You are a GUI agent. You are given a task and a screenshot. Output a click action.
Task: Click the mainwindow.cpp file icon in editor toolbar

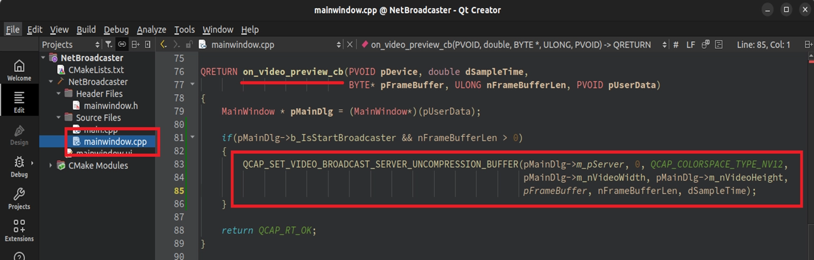[x=202, y=45]
